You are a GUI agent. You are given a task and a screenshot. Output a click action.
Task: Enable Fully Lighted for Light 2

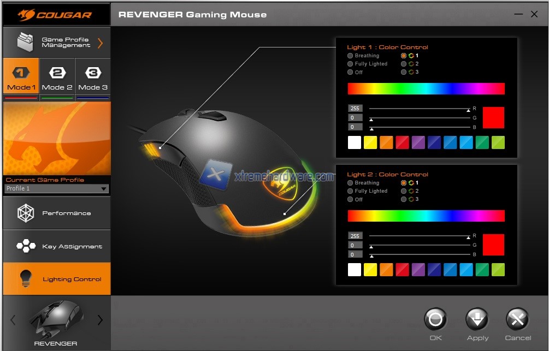[351, 191]
